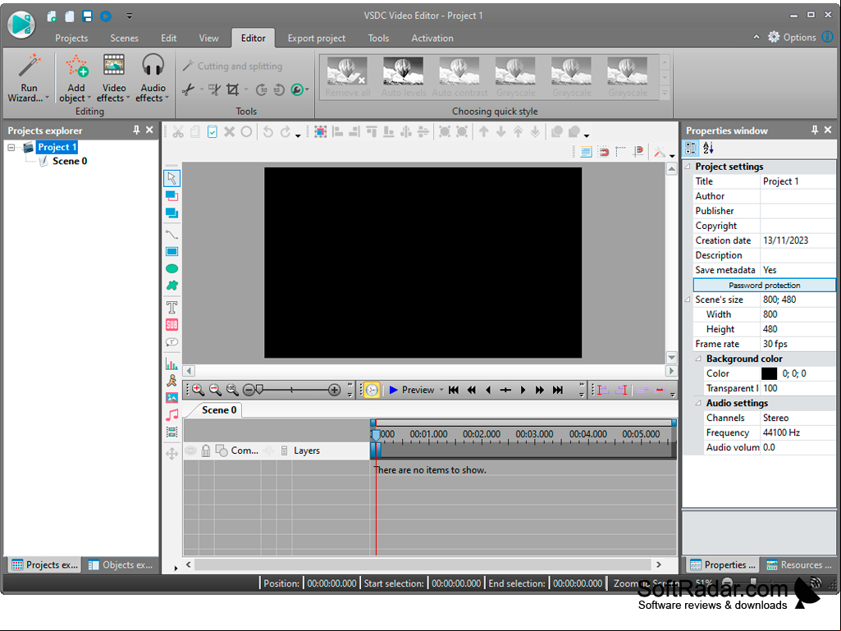Open the Preview dropdown arrow
The image size is (841, 631).
coord(441,390)
